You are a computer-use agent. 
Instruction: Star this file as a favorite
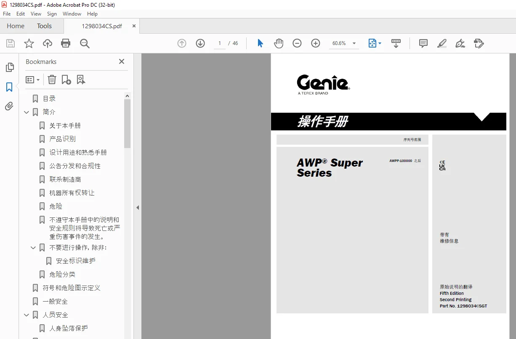point(29,43)
